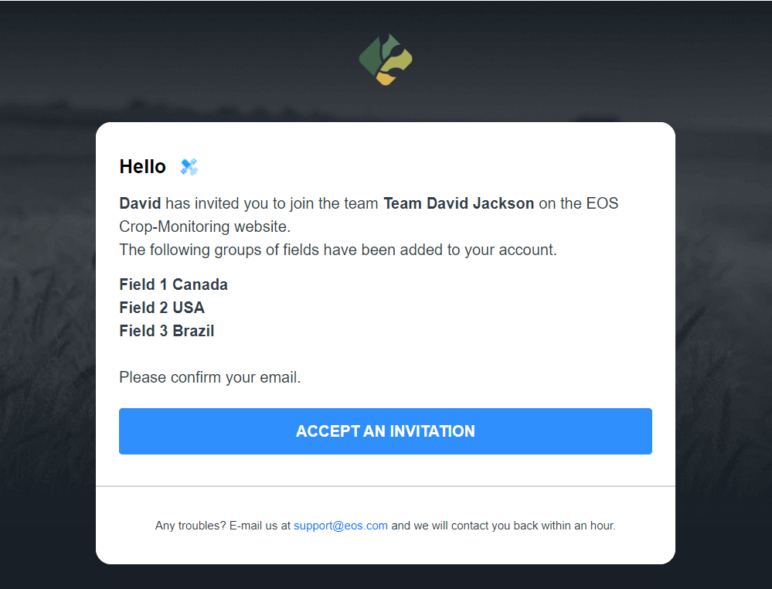772x589 pixels.
Task: Select the Field 2 USA entry
Action: point(162,308)
